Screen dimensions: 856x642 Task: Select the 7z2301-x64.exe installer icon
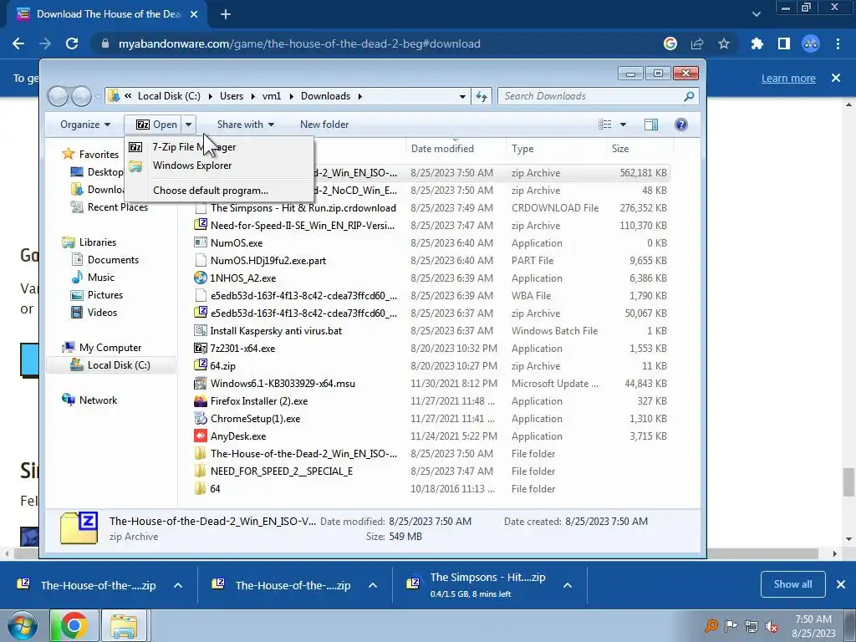[x=201, y=349]
